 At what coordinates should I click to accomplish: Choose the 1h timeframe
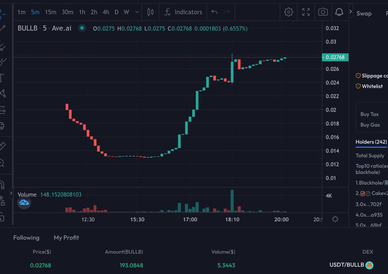pos(82,12)
